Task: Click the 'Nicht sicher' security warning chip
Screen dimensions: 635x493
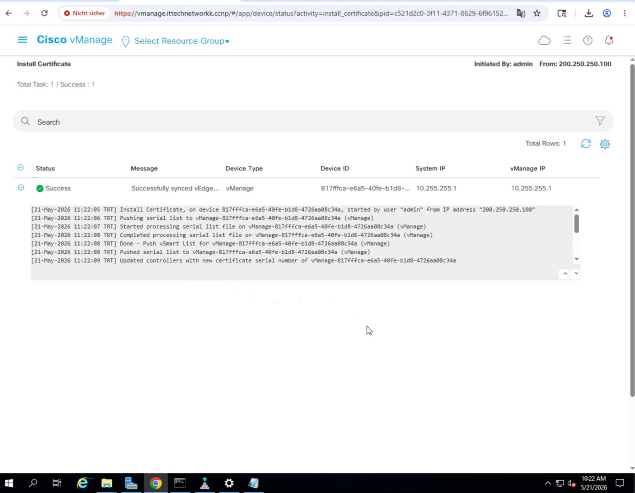Action: click(x=85, y=13)
